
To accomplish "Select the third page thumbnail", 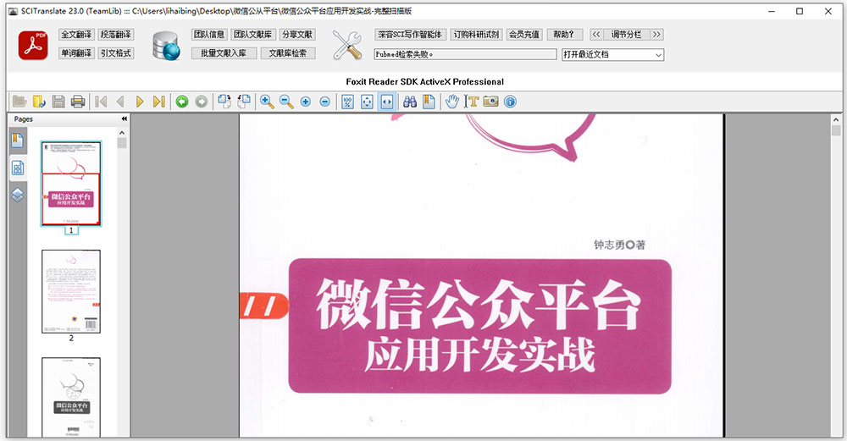I will pyautogui.click(x=71, y=397).
